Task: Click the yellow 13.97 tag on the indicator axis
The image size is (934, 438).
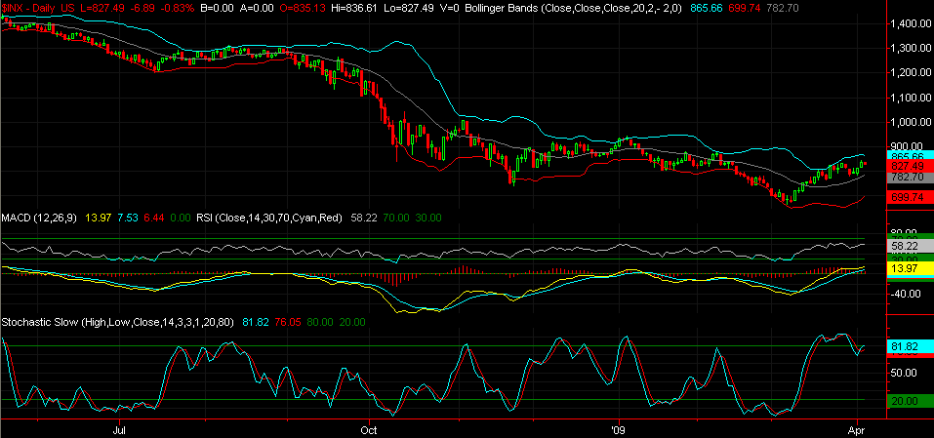Action: pos(910,269)
